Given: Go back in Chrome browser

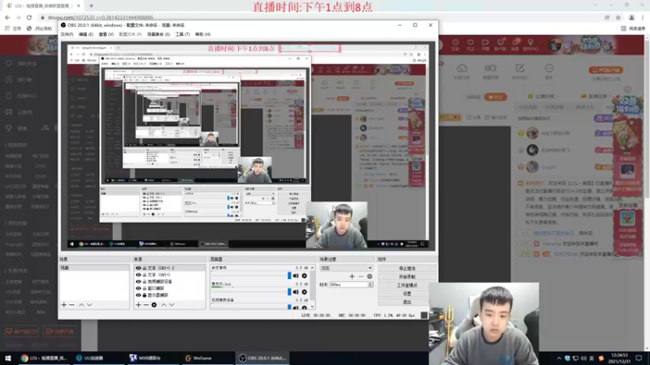Looking at the screenshot, I should coord(7,17).
